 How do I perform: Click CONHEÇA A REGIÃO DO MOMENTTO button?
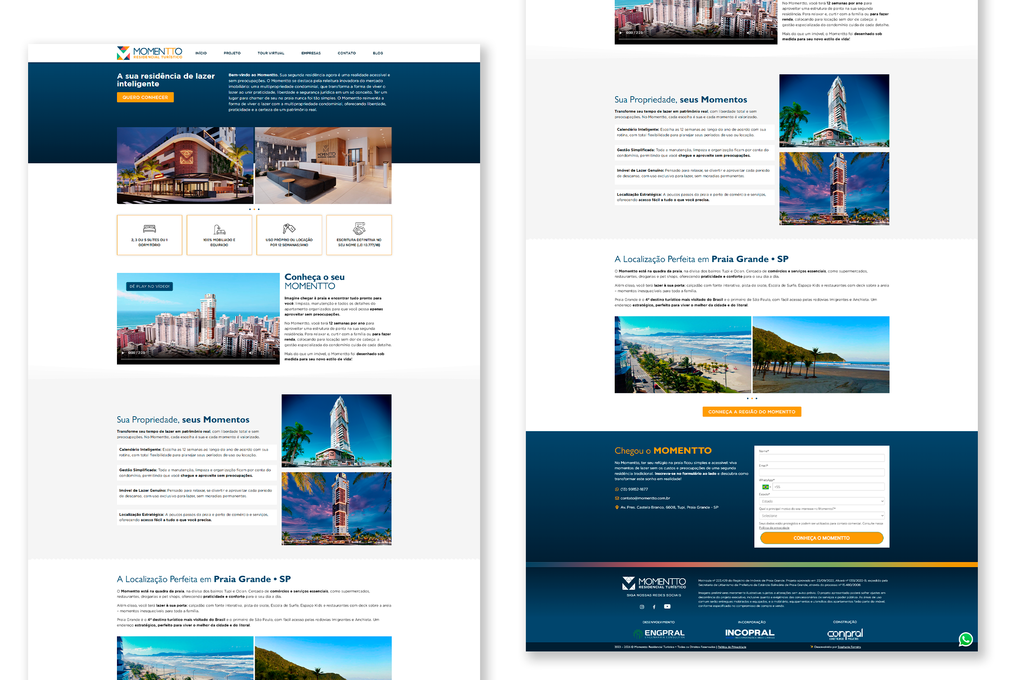point(752,412)
